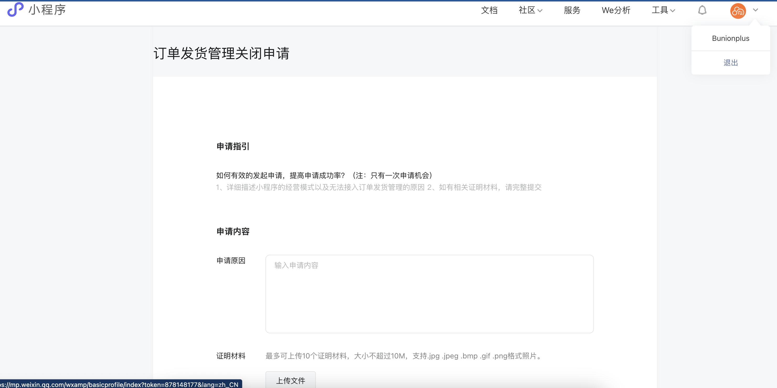This screenshot has height=388, width=777.
Task: Click the 证明材料 field label
Action: click(231, 356)
